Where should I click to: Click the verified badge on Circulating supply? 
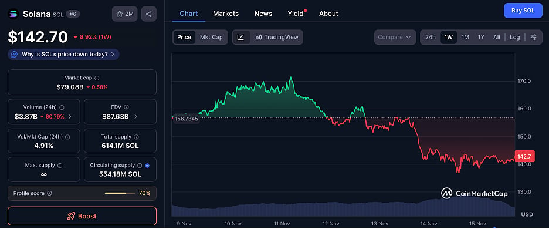pos(147,165)
